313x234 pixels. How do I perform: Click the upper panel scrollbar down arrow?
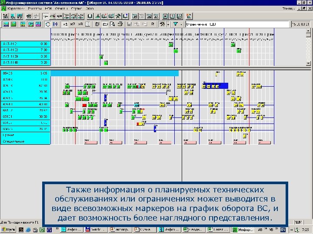tap(308, 63)
